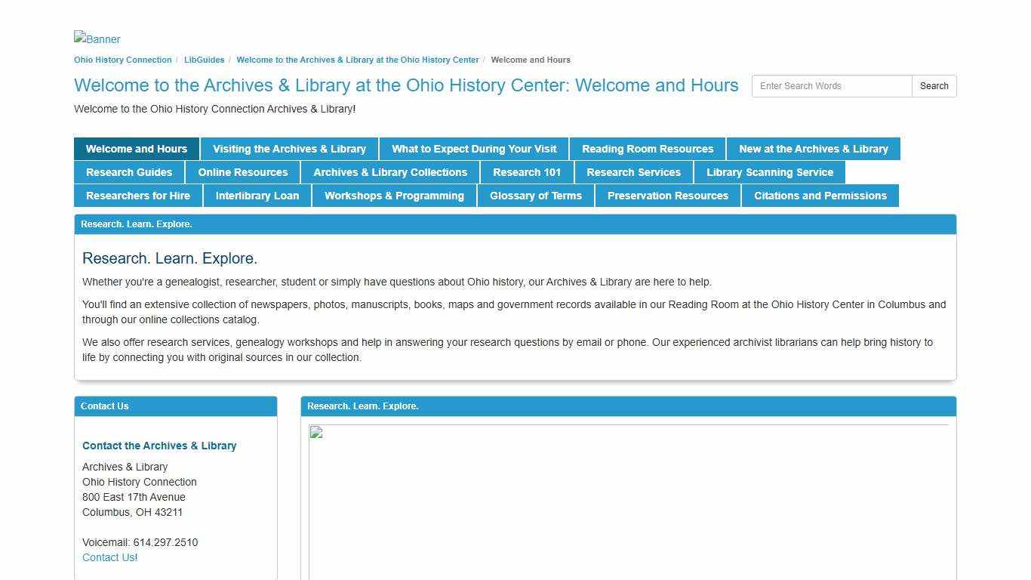This screenshot has width=1031, height=580.
Task: Click the broken image placeholder below Research Learn Explore
Action: 316,432
